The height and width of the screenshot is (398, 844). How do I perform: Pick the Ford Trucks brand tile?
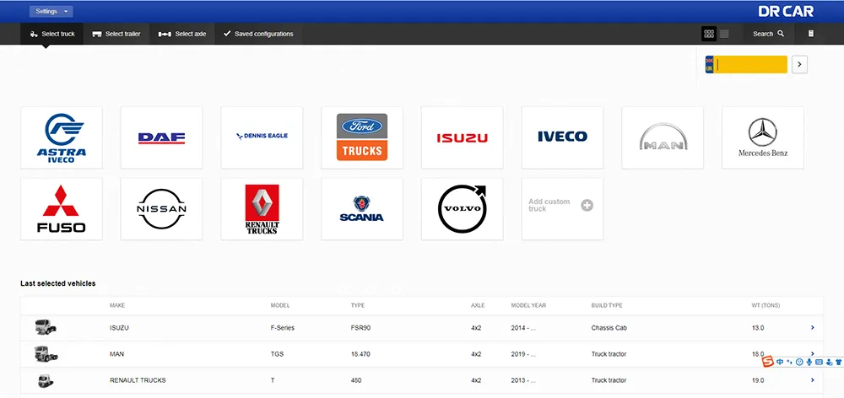362,137
